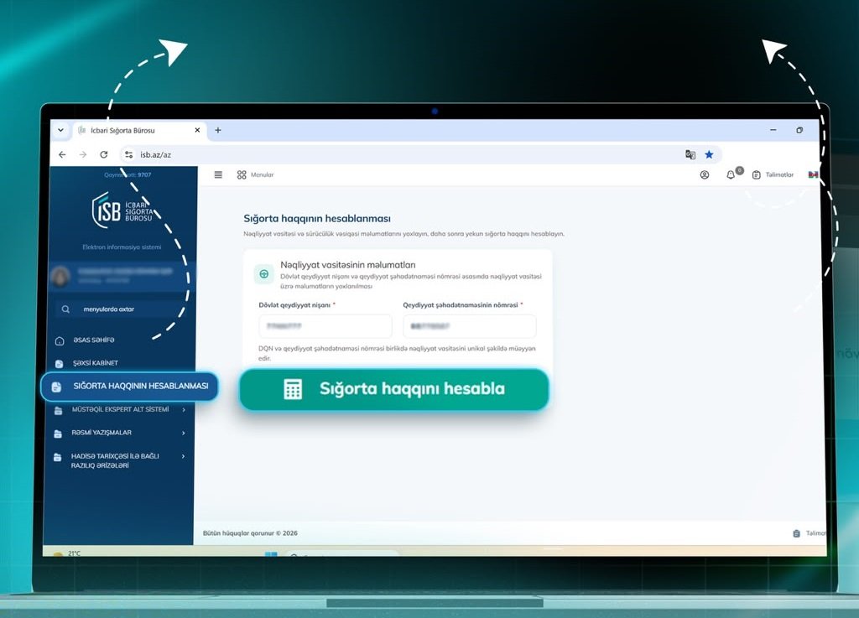The width and height of the screenshot is (859, 618).
Task: Expand HADİSƏ TARİXÇƏSİ İLƏ BAĞLI chevron
Action: [x=183, y=456]
